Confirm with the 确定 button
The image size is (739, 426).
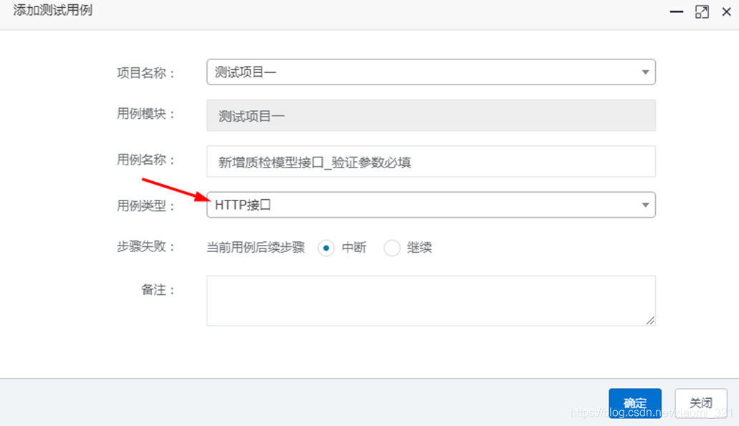[635, 403]
